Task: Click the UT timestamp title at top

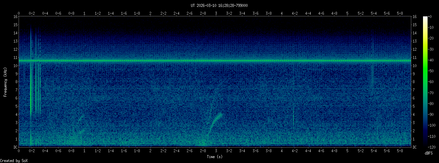Action: tap(219, 5)
